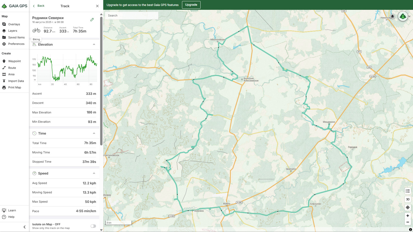The image size is (413, 232).
Task: Zoom in on the map
Action: point(408,216)
